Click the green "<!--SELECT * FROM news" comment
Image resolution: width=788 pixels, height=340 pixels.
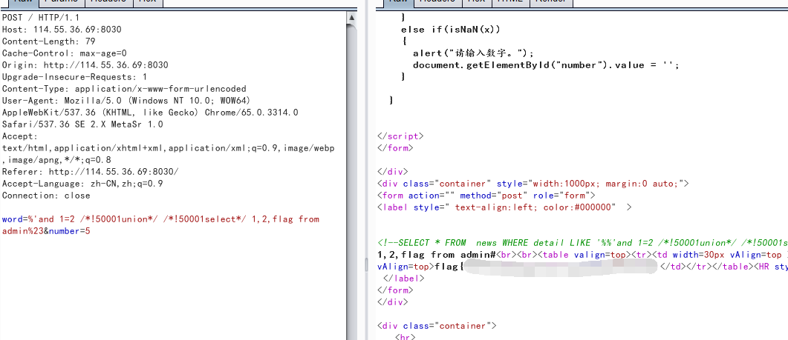(582, 243)
